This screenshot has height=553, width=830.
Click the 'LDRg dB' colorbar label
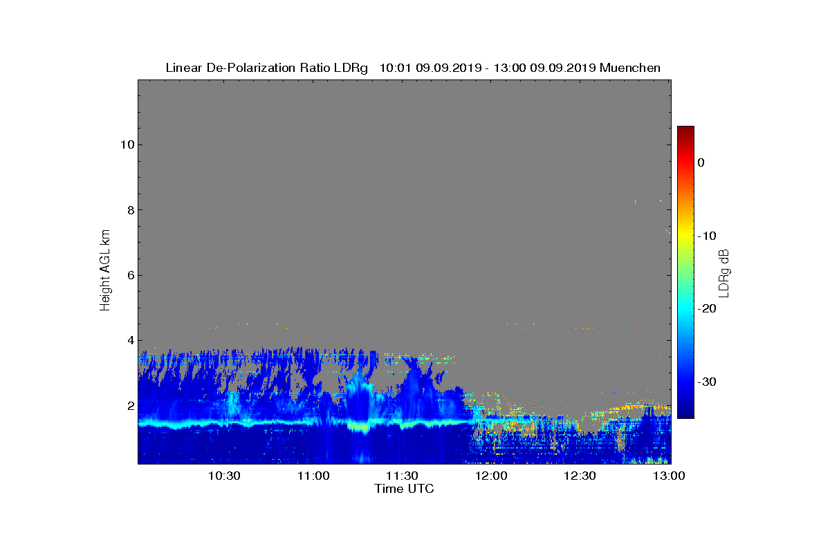(x=724, y=273)
